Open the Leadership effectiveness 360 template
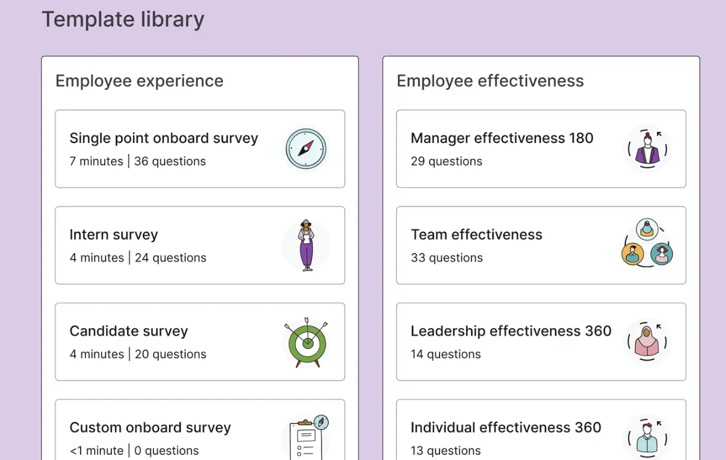726x460 pixels. pos(541,342)
